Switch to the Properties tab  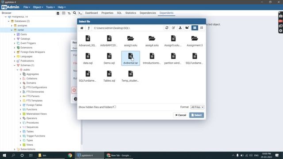(107, 13)
